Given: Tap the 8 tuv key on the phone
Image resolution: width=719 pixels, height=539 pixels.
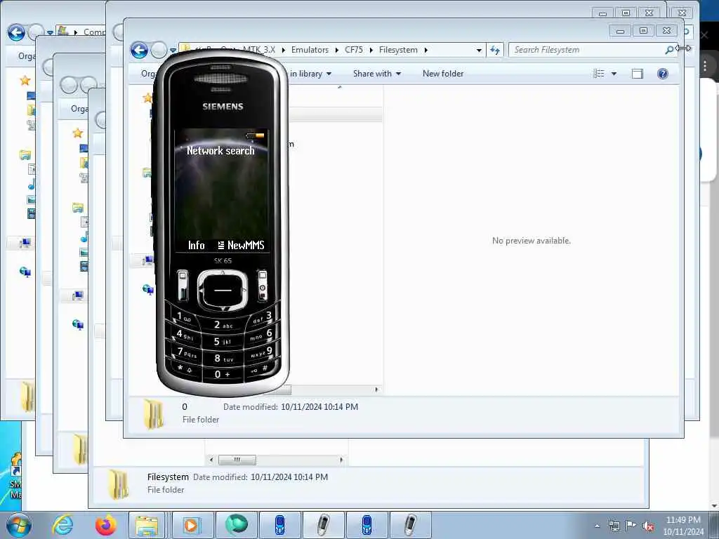Looking at the screenshot, I should [x=223, y=359].
